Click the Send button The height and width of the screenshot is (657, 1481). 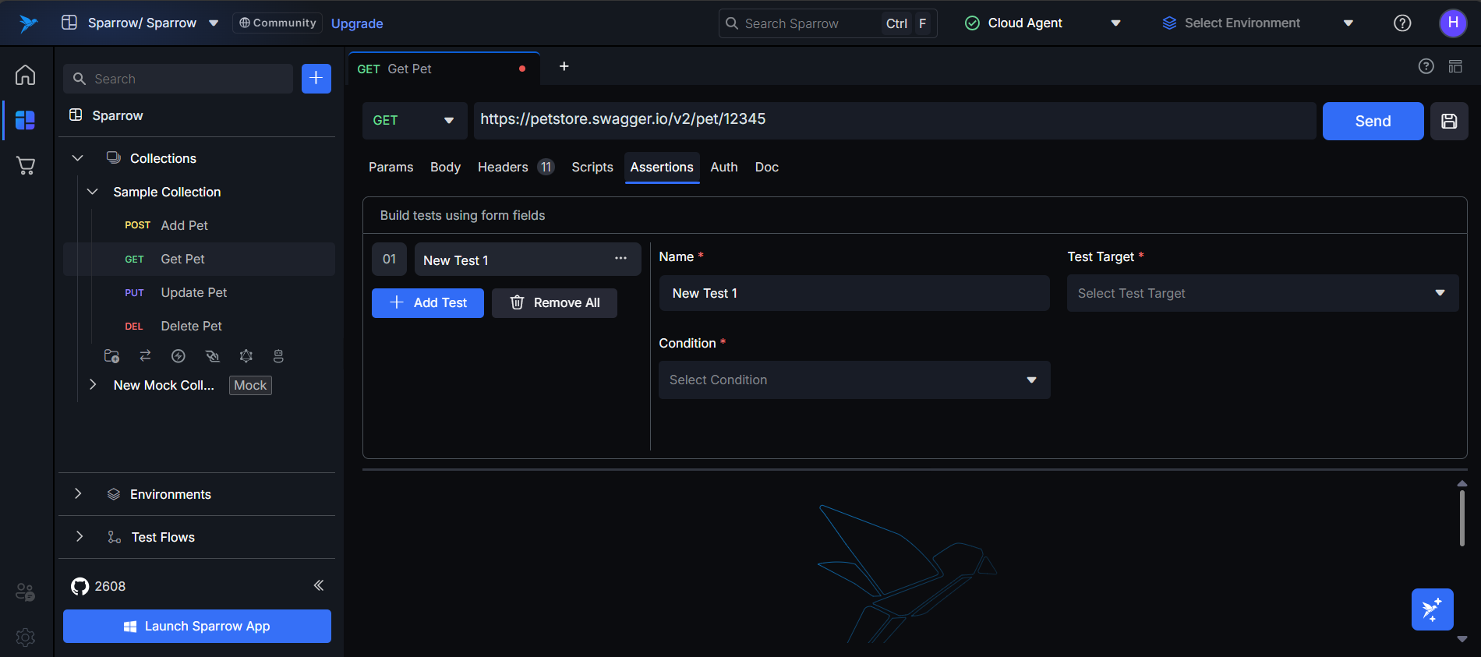click(x=1372, y=121)
